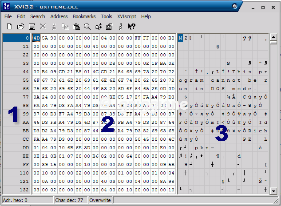The width and height of the screenshot is (281, 206).
Task: Close the XVI32 window
Action: pos(273,8)
